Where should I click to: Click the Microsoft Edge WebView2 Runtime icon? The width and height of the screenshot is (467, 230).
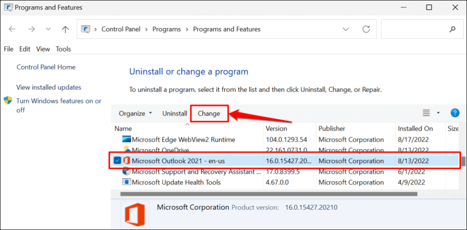(x=126, y=139)
